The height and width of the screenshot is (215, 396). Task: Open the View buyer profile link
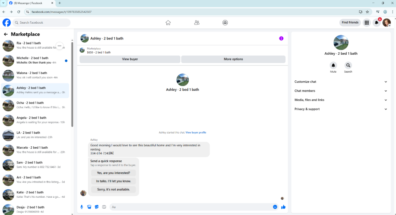coord(196,132)
